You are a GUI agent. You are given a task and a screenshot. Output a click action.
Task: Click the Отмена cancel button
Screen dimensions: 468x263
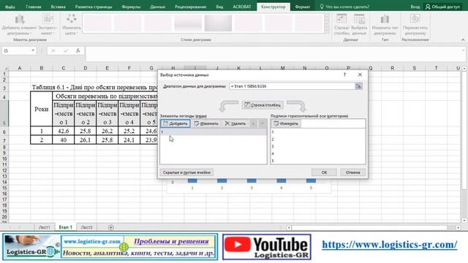point(352,172)
